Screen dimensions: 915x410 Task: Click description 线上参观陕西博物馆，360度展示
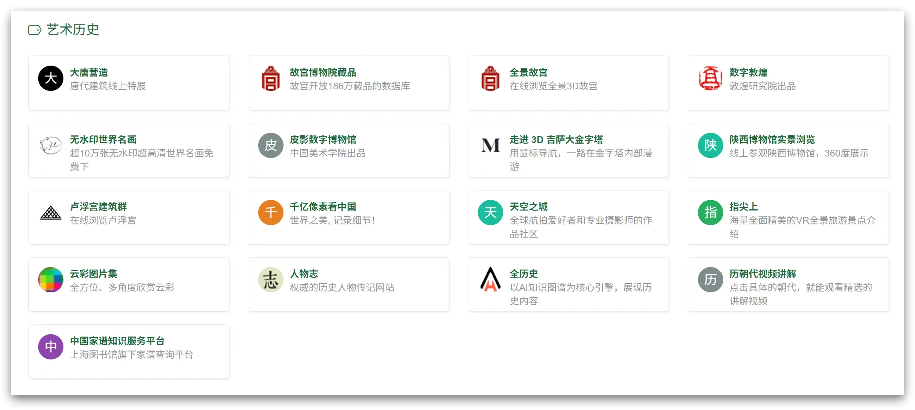click(x=799, y=153)
